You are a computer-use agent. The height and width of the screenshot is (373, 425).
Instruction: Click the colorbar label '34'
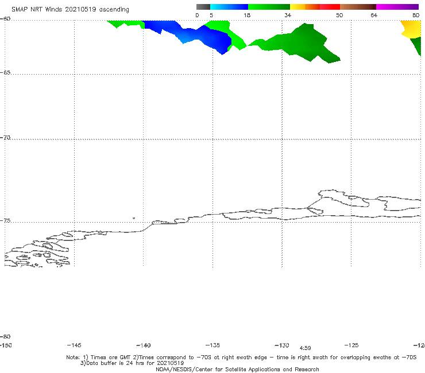point(288,15)
